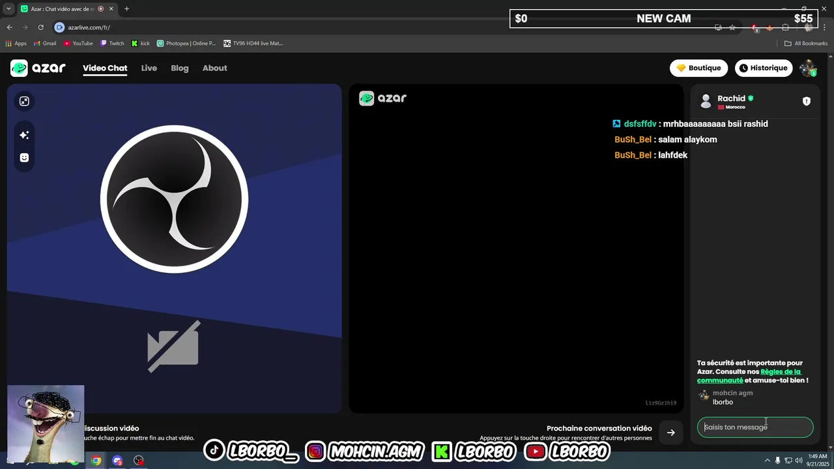This screenshot has height=469, width=834.
Task: Open the profile avatar in the Azar header
Action: (x=808, y=68)
